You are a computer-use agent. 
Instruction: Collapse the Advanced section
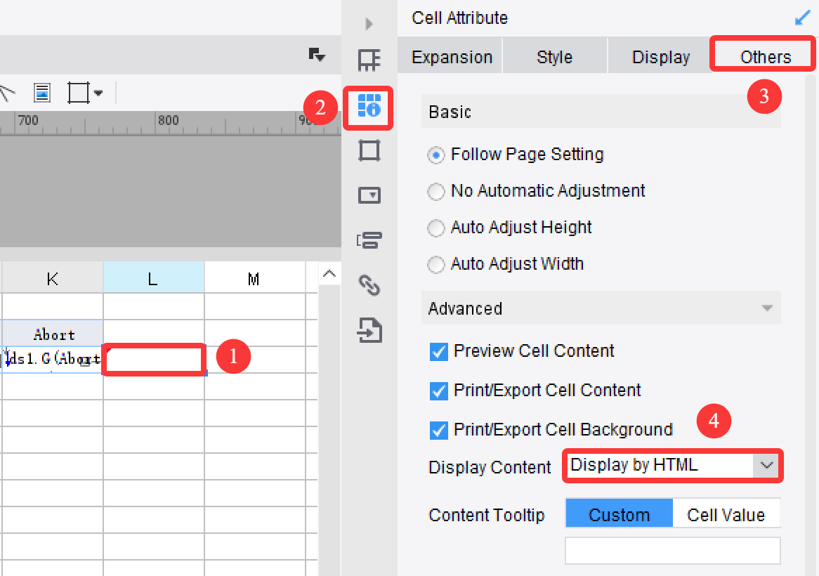pyautogui.click(x=770, y=308)
